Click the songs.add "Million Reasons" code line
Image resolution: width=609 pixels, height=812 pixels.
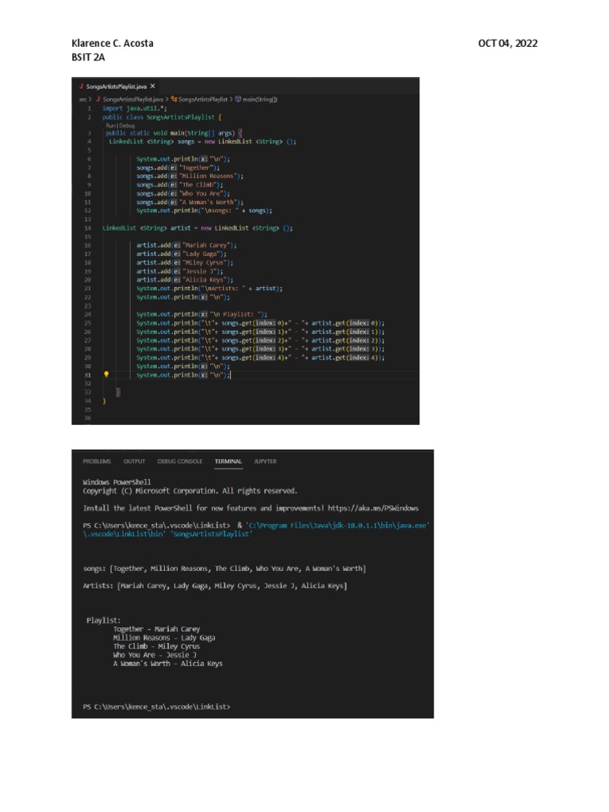[x=190, y=176]
